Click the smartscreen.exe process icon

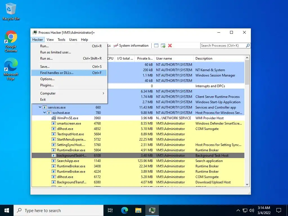point(54,123)
